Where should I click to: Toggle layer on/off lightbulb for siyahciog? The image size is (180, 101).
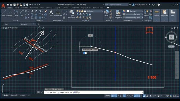coord(77,11)
